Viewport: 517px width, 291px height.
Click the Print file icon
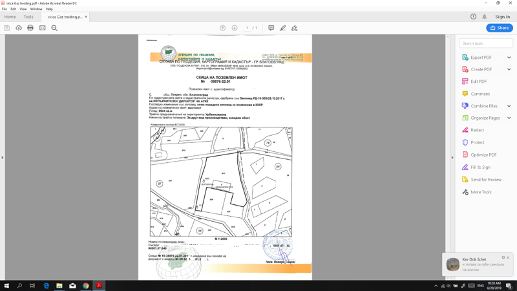(x=30, y=28)
